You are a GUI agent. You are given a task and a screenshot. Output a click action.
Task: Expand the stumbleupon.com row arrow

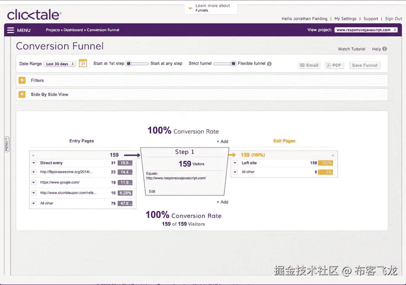tap(34, 193)
